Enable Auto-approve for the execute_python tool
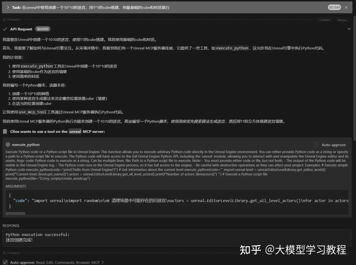356x265 pixels. coord(316,144)
